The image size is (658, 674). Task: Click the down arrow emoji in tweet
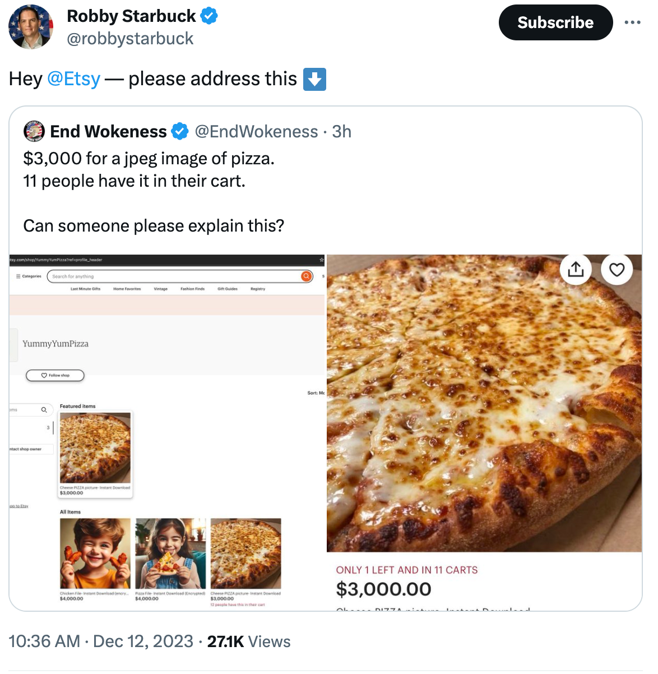314,79
